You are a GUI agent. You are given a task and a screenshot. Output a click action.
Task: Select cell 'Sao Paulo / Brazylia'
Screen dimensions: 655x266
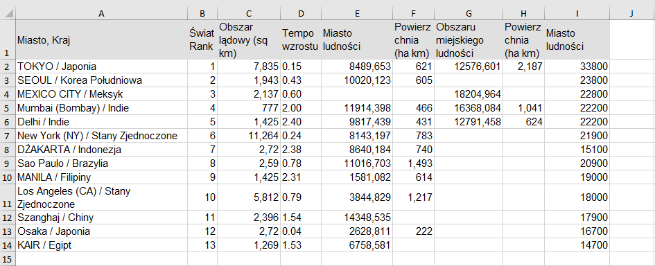[101, 163]
